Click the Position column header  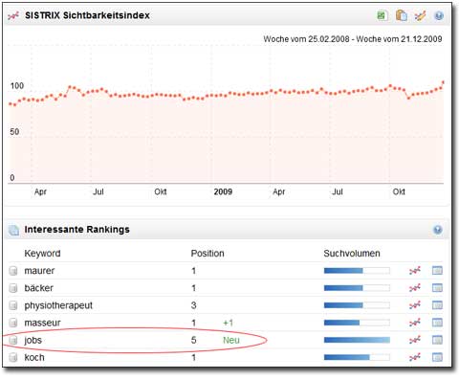tap(208, 254)
